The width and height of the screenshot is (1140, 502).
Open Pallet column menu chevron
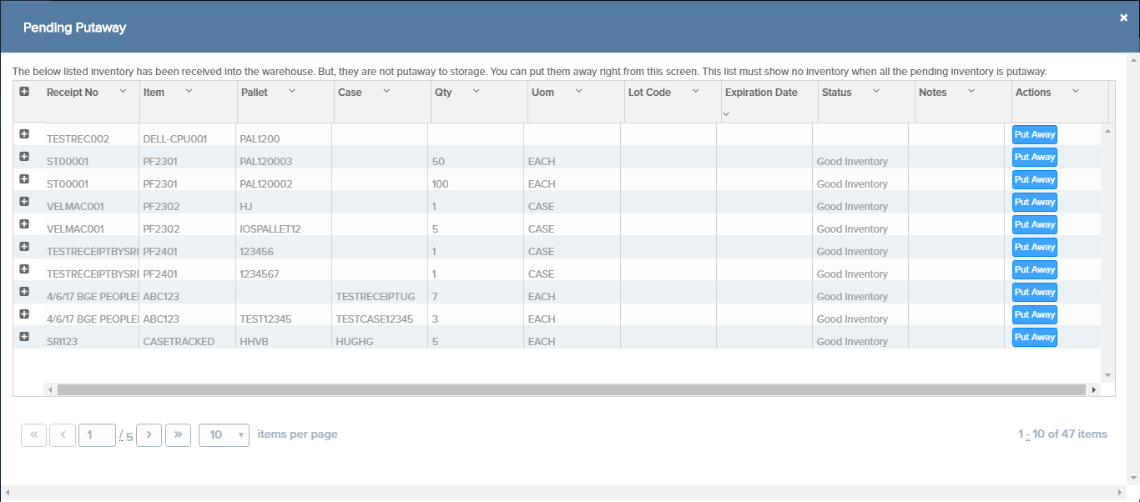tap(292, 91)
